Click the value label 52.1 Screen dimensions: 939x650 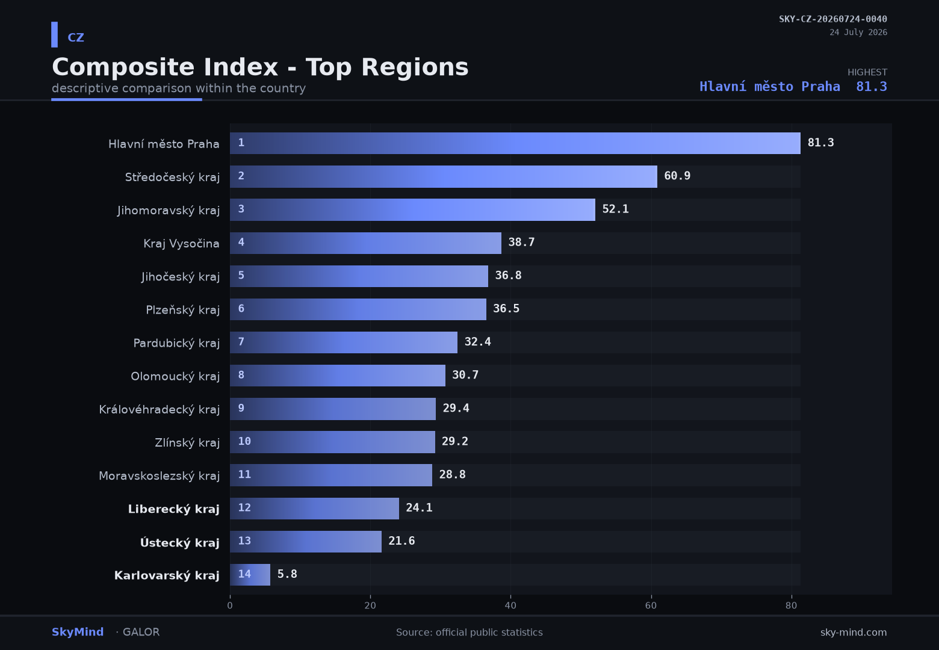615,209
